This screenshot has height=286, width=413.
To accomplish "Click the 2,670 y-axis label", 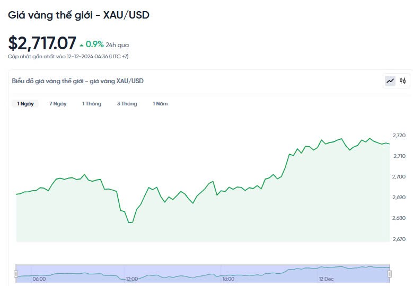I will (x=398, y=239).
